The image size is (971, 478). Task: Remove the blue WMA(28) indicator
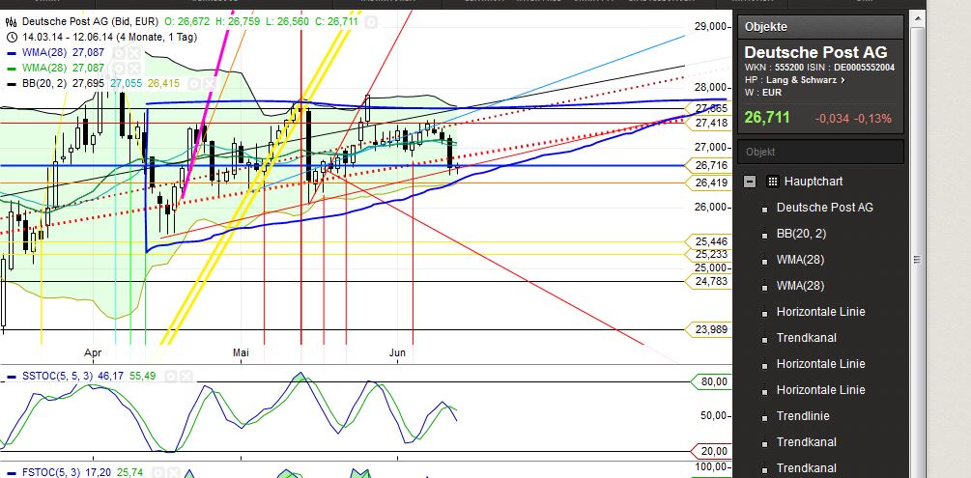134,53
